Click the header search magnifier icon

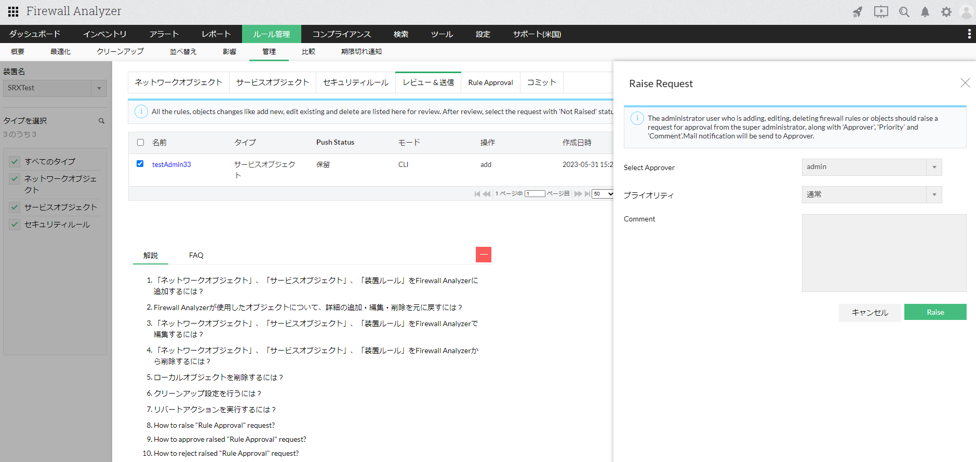(904, 12)
